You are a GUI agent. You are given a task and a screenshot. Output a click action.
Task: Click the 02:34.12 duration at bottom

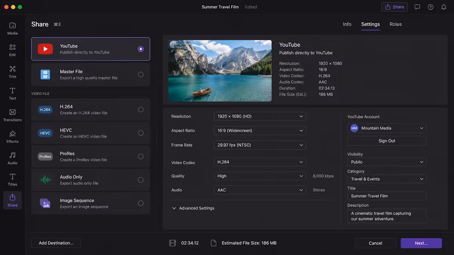(x=190, y=243)
